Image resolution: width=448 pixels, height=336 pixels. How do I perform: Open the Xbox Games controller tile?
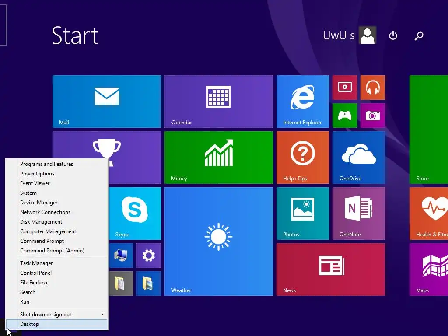tap(345, 115)
